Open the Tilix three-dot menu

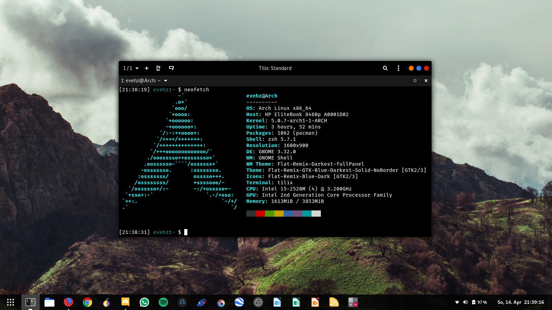pos(398,68)
